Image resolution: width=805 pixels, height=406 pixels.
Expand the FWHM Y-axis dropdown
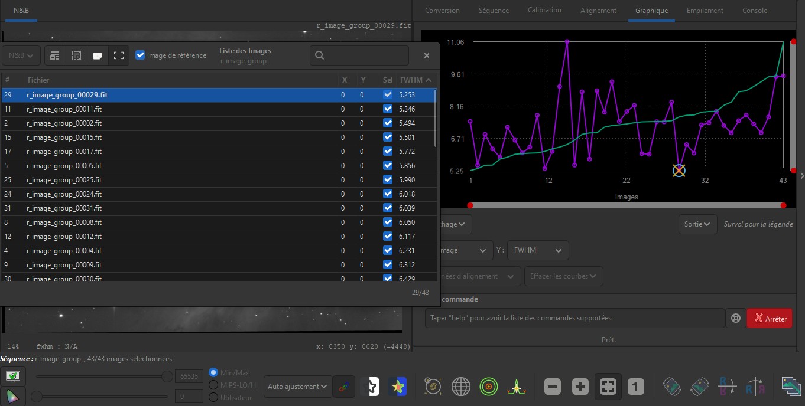click(x=537, y=250)
